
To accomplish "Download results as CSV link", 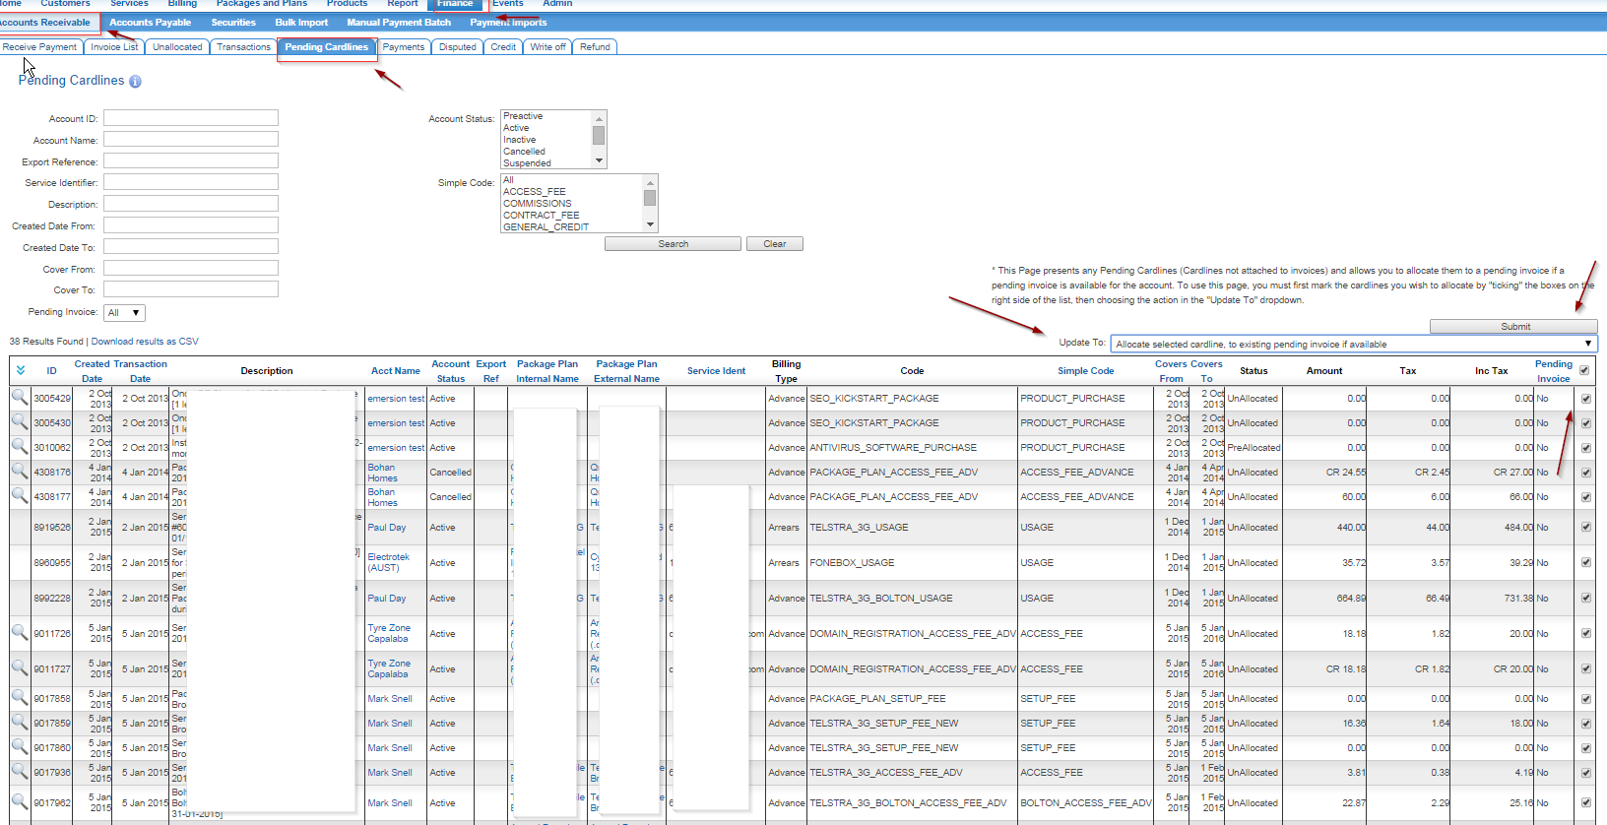I will (145, 342).
